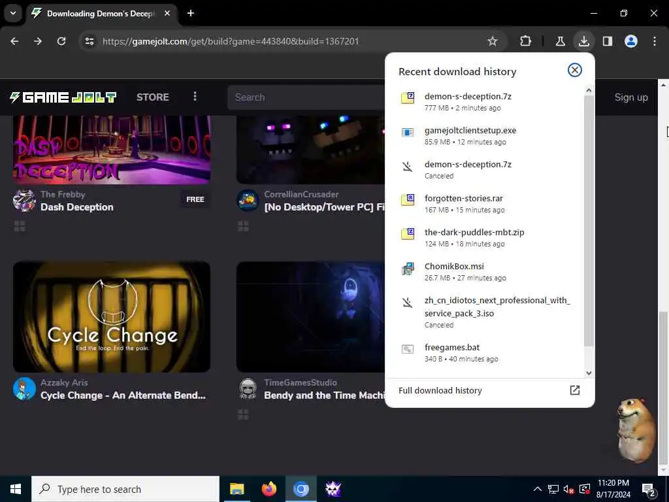The height and width of the screenshot is (502, 669).
Task: Click the-dark-puddles-mbt.zip archive icon
Action: (x=408, y=233)
